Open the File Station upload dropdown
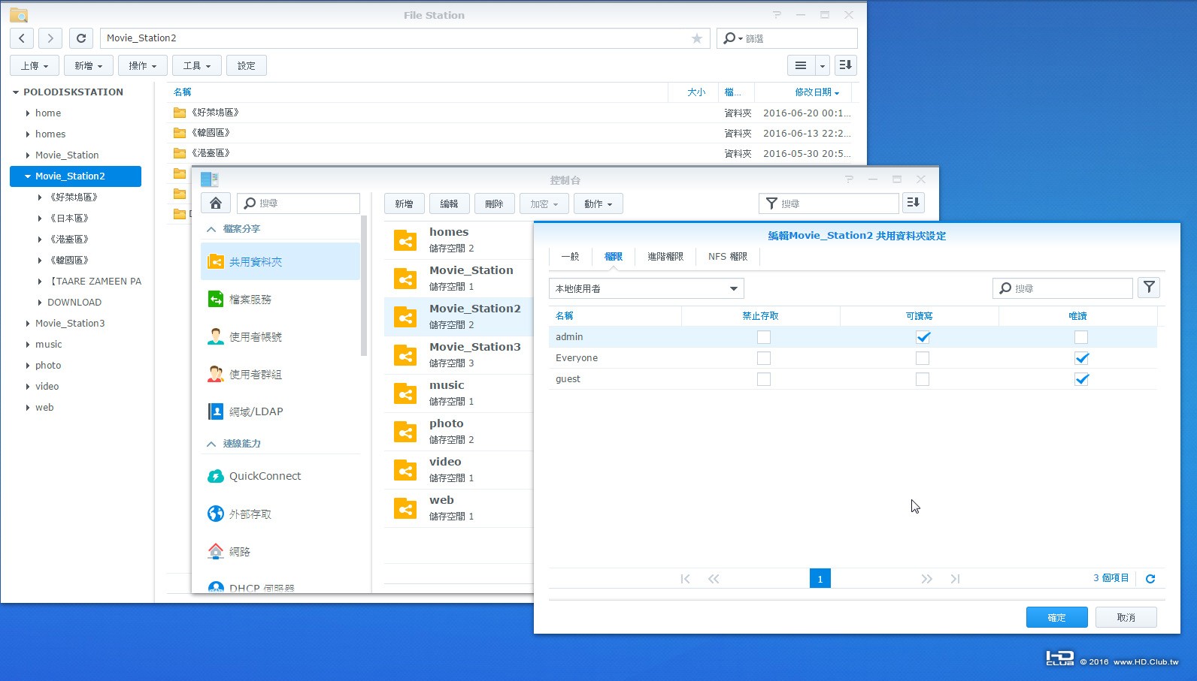The image size is (1197, 681). tap(34, 65)
